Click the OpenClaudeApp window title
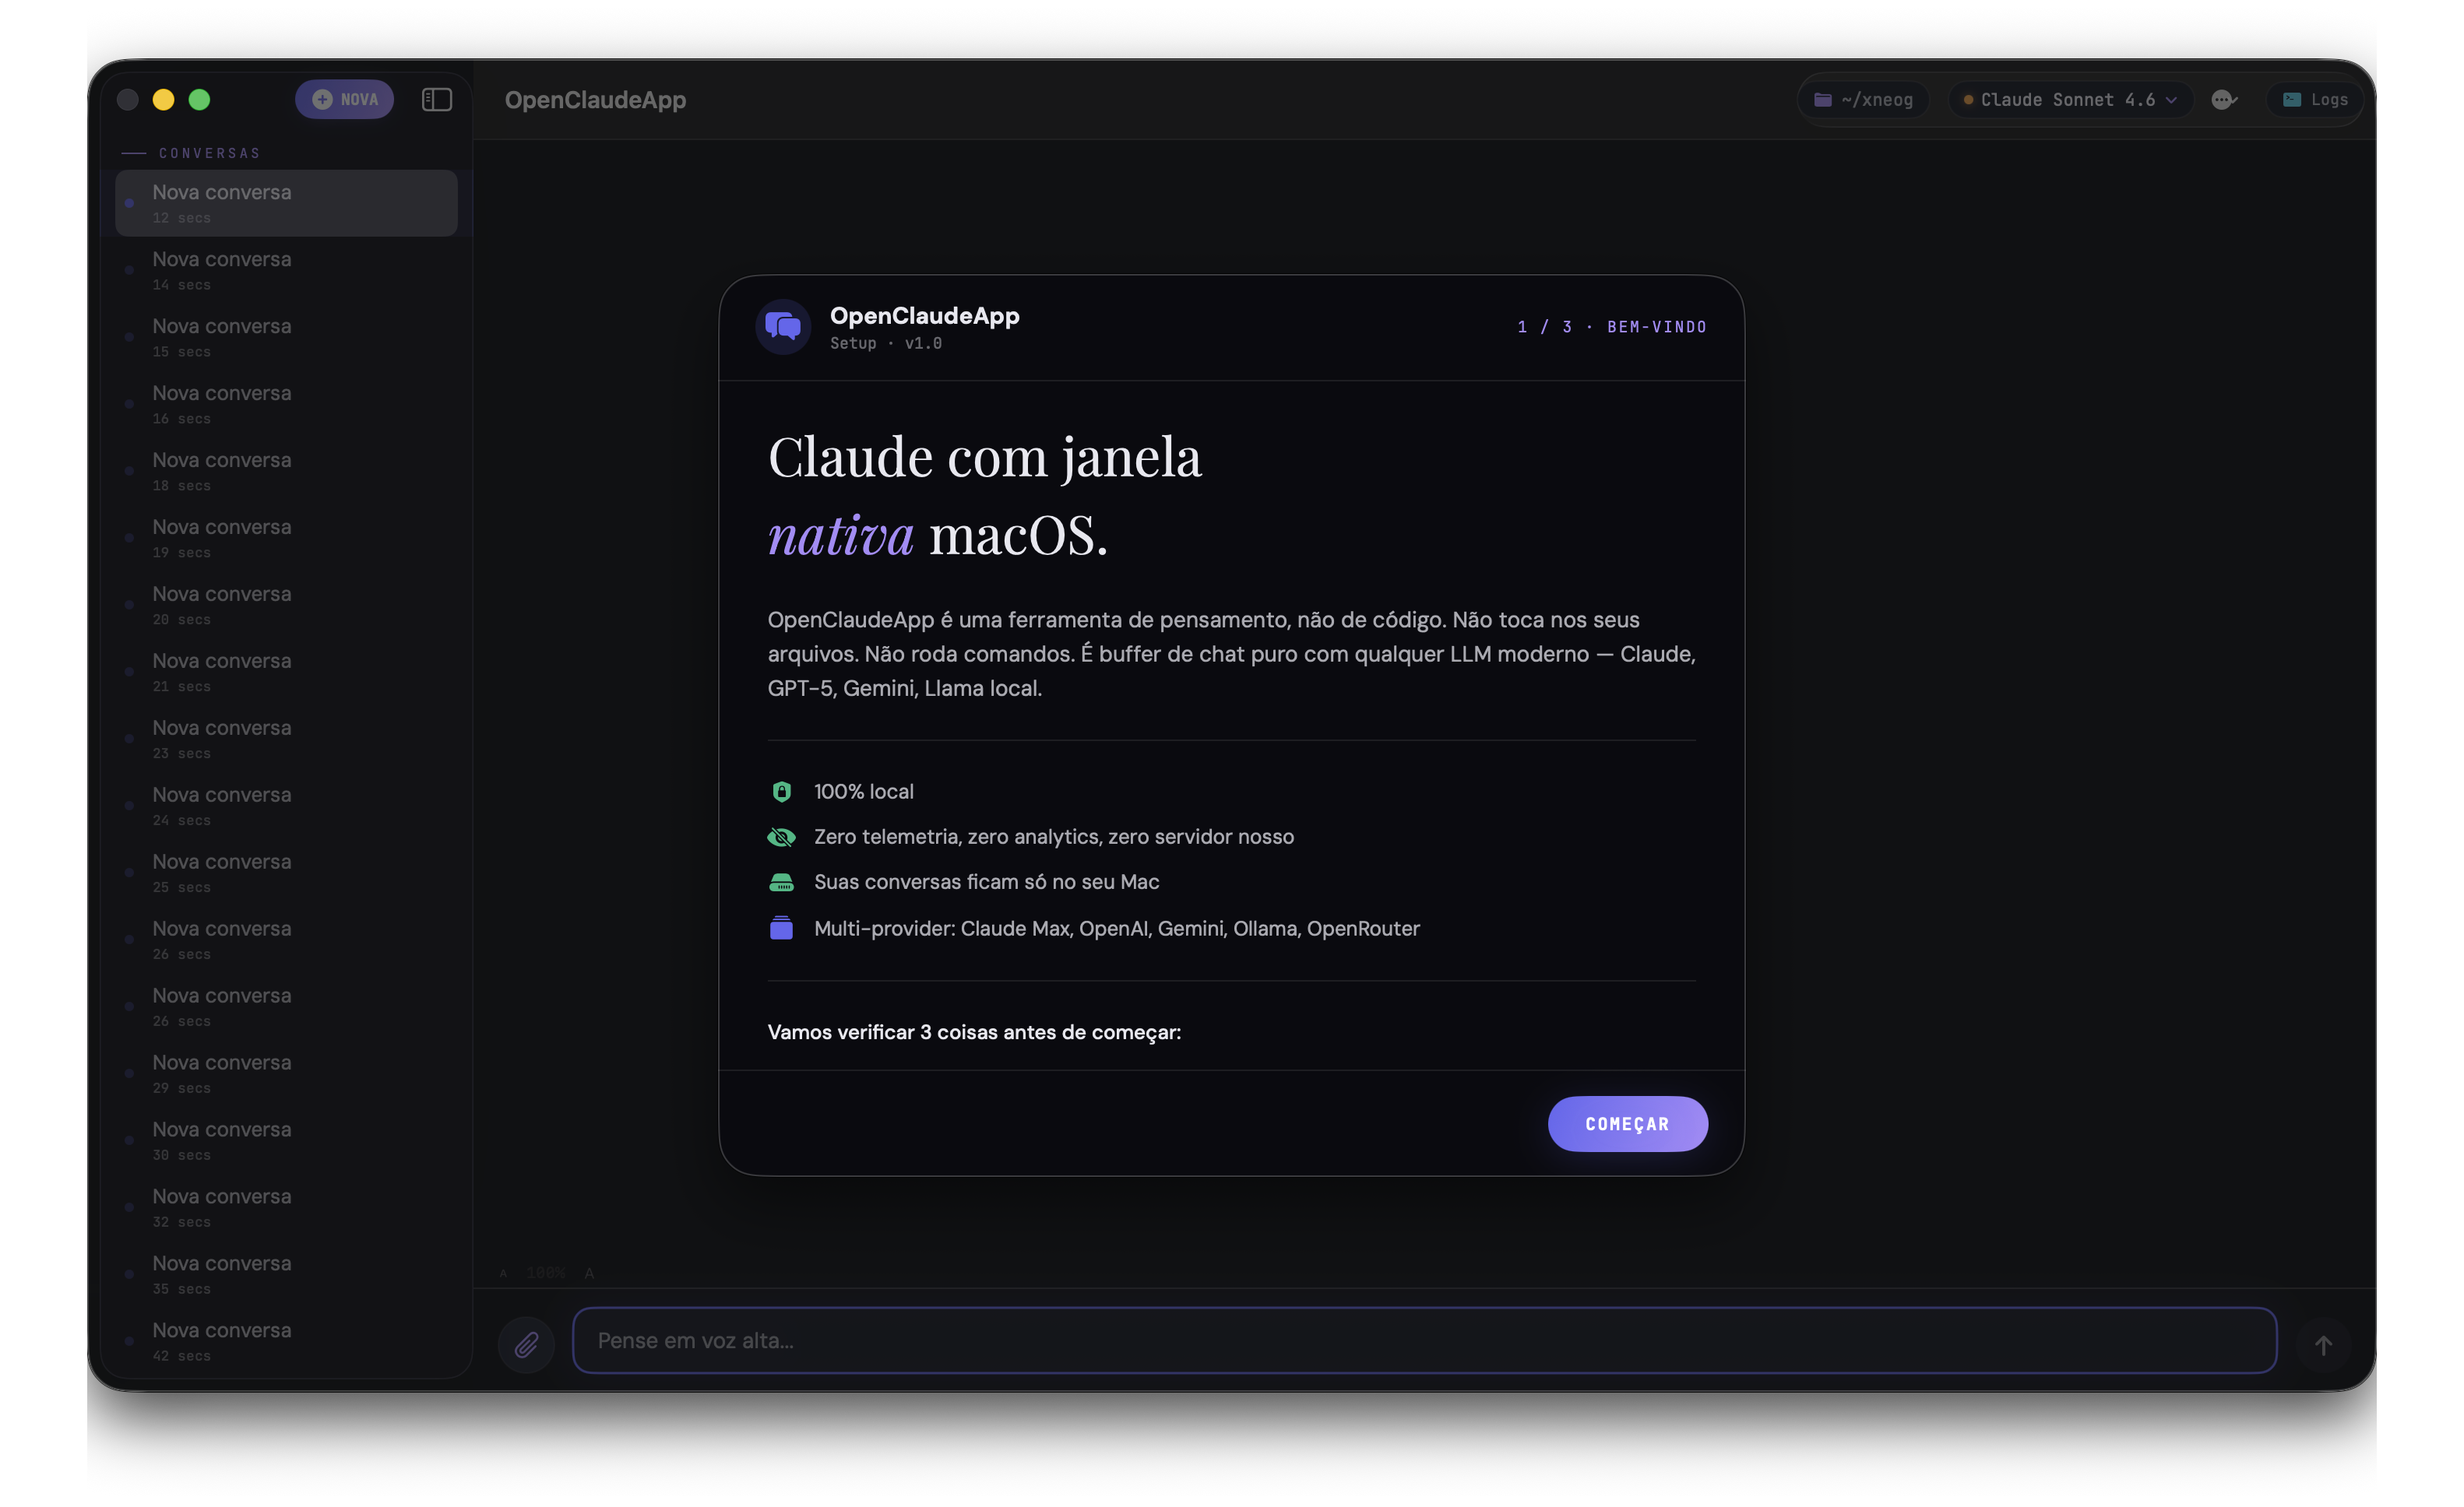The width and height of the screenshot is (2464, 1507). tap(595, 100)
